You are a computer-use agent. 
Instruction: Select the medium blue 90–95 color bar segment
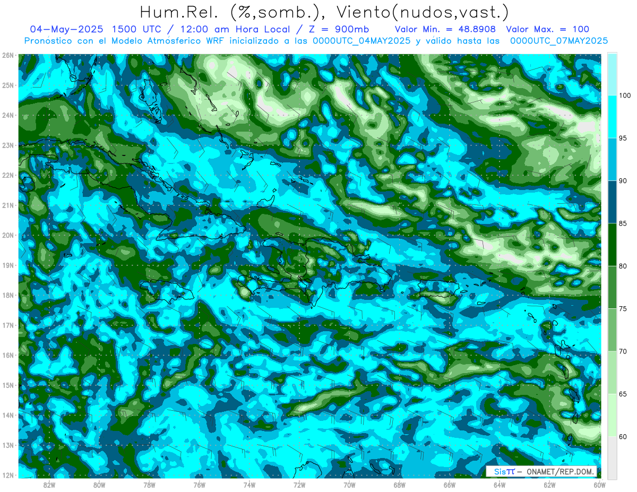[612, 160]
